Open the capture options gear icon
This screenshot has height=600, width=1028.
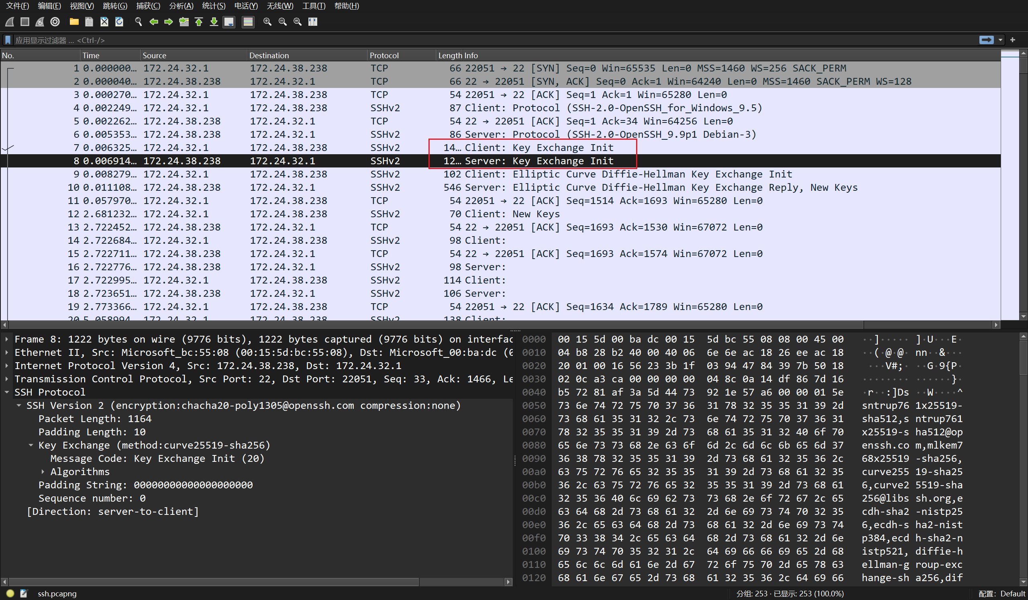click(x=55, y=22)
